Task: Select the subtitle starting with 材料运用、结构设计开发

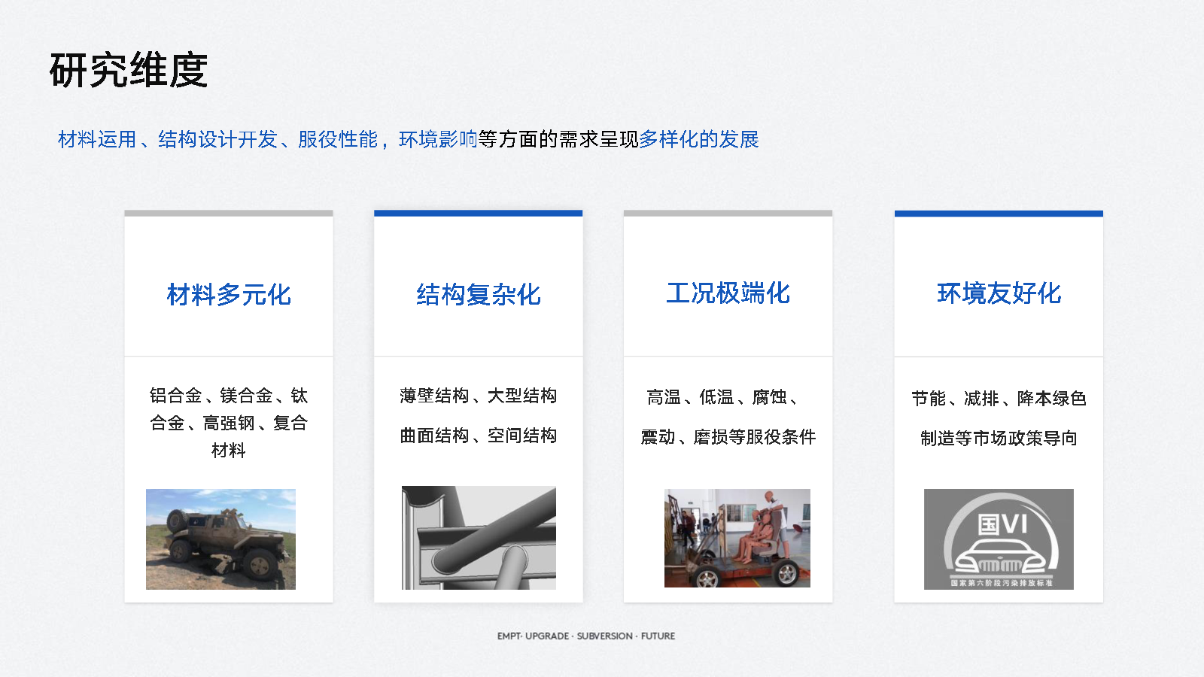Action: 409,139
